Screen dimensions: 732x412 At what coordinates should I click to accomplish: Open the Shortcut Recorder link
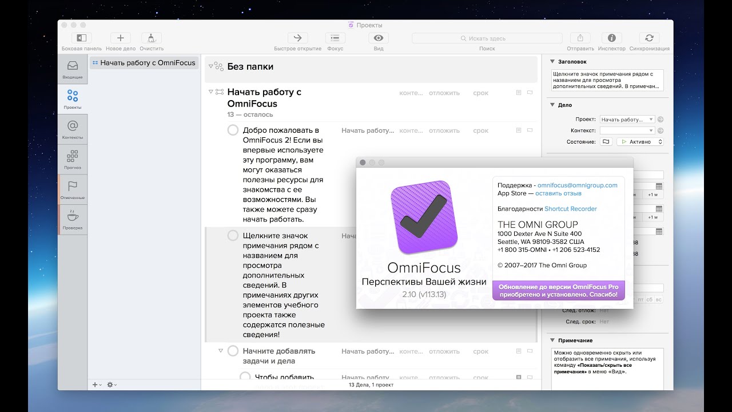coord(571,209)
